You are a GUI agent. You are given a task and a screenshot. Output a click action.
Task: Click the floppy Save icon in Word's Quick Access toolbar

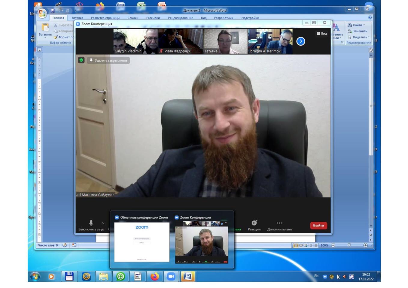(53, 10)
